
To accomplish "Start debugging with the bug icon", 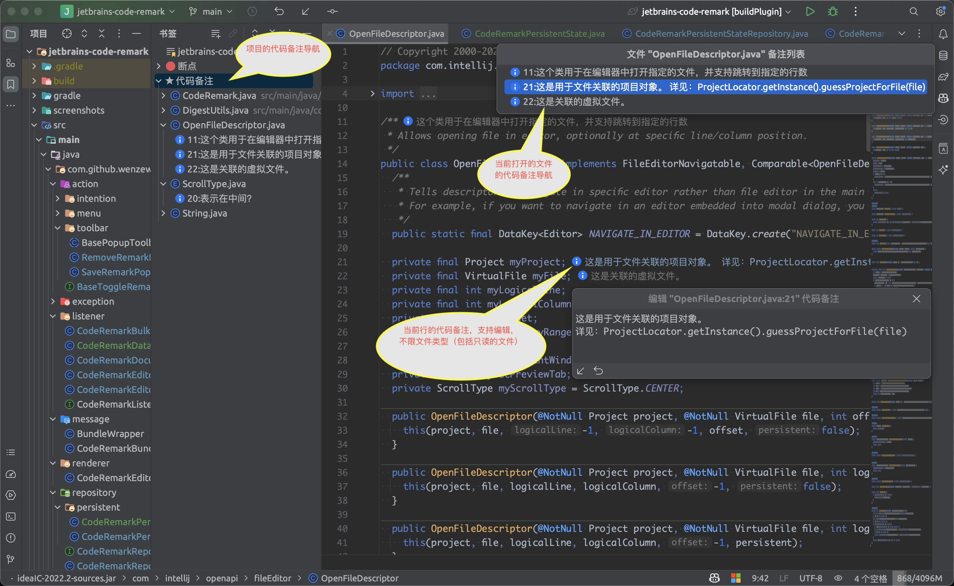I will coord(833,11).
